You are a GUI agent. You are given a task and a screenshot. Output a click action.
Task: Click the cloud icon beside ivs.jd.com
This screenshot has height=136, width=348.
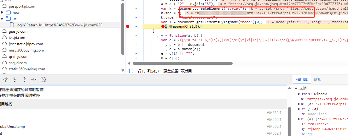coord(5,38)
